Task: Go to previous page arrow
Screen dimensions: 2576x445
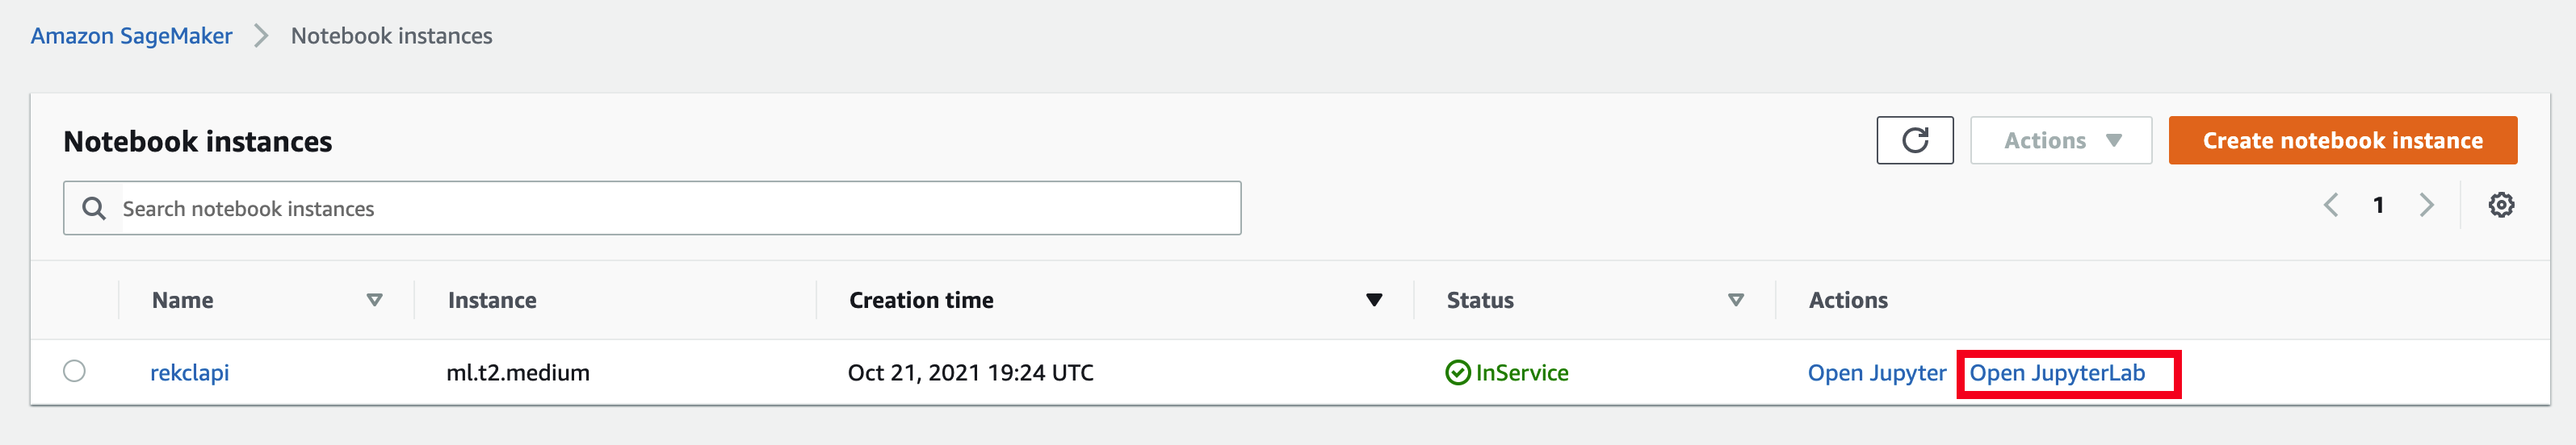Action: click(x=2331, y=206)
